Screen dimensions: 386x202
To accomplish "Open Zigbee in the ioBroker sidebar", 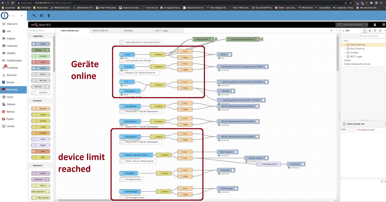I will (14, 119).
